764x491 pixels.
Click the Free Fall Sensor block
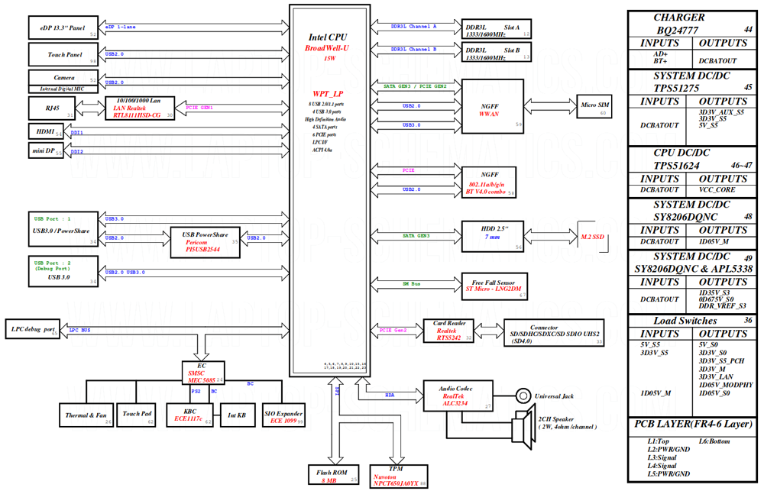click(x=494, y=286)
